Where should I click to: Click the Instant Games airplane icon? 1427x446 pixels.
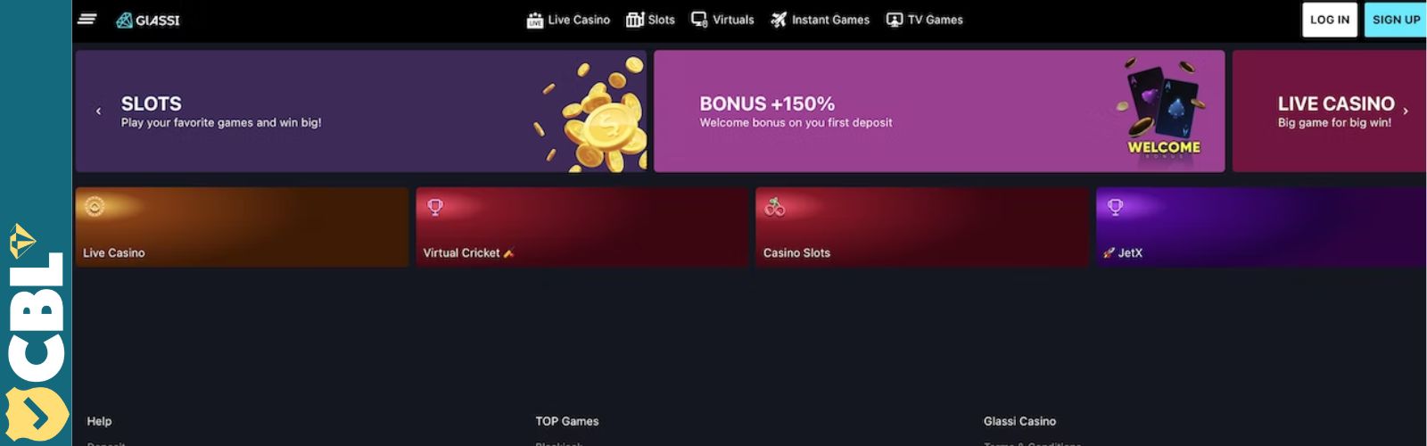(x=779, y=20)
